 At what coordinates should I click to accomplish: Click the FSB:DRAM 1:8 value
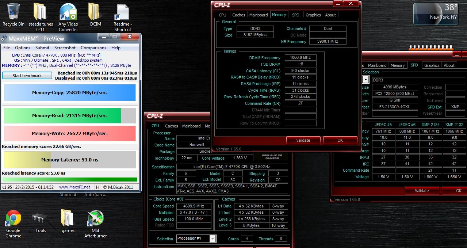(x=300, y=64)
